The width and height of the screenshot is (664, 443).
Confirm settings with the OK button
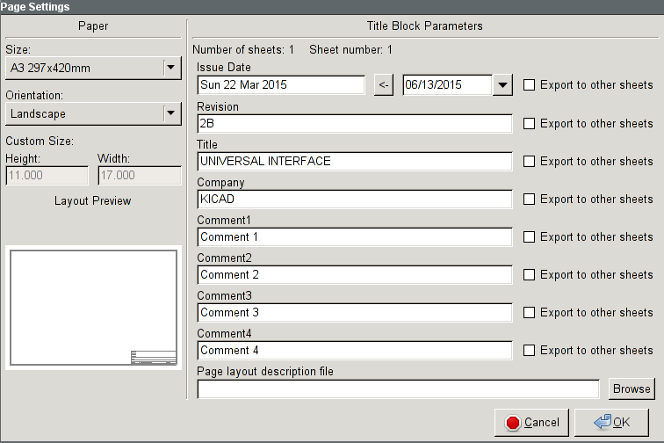[x=612, y=423]
